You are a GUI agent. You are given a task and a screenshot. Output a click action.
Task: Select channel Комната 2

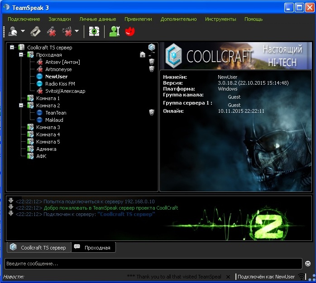pyautogui.click(x=48, y=106)
